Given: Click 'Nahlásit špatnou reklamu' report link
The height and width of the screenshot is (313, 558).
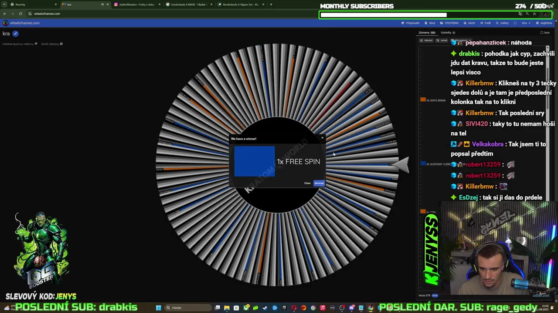Looking at the screenshot, I should (x=20, y=44).
